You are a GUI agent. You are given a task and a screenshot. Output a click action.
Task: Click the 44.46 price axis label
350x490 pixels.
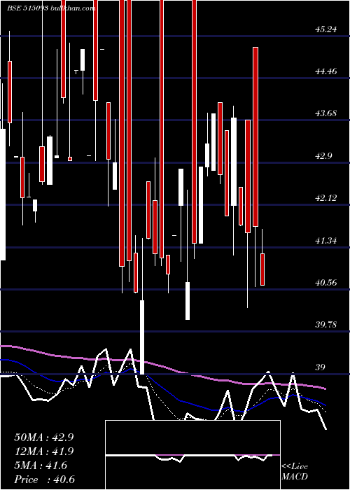326,71
